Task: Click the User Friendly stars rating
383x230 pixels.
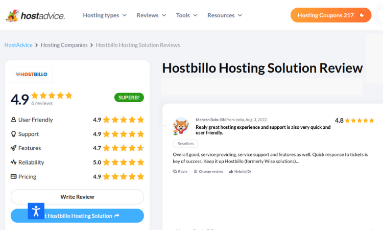Action: 124,120
